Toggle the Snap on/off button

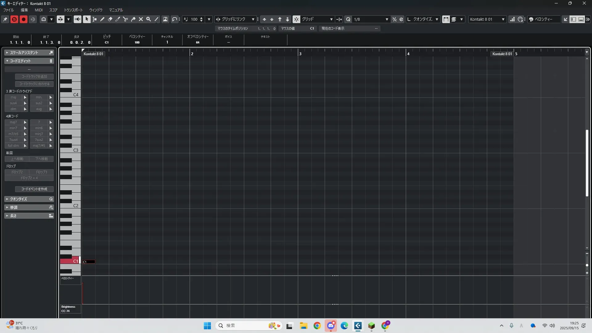coord(296,19)
